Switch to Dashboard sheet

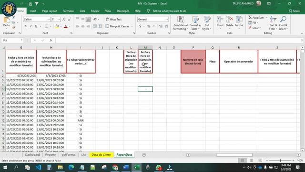click(x=32, y=155)
